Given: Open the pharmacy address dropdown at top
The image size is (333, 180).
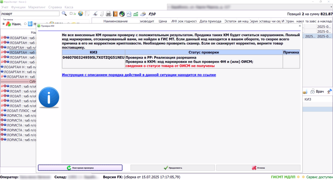Looking at the screenshot, I should pos(250,7).
